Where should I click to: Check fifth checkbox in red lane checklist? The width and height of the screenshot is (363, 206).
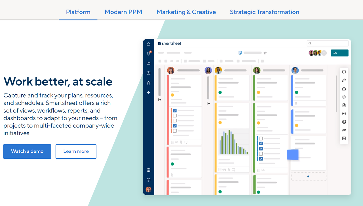click(x=175, y=131)
